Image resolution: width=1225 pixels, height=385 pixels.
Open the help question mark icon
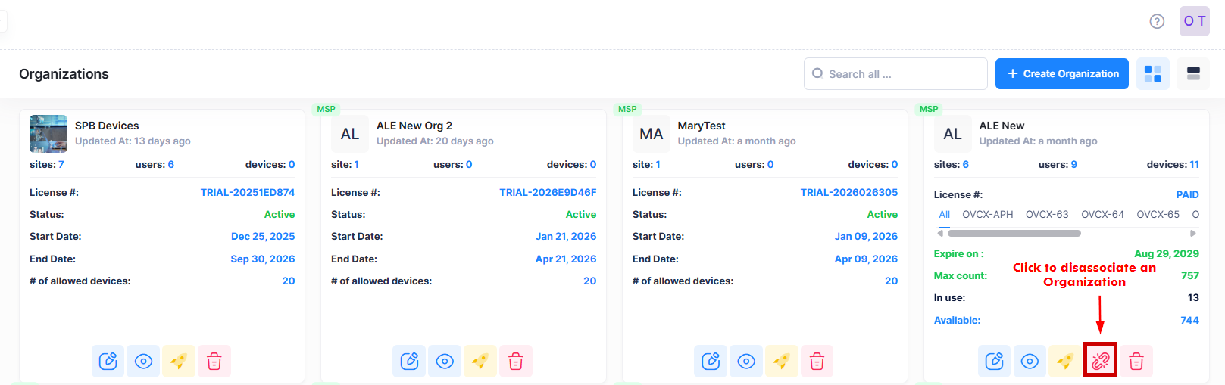click(1156, 21)
